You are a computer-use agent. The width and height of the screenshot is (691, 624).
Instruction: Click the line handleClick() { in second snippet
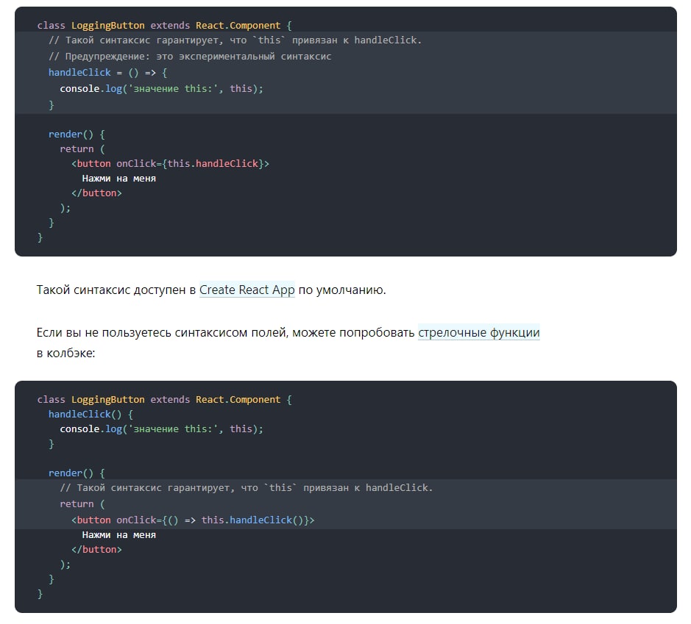tap(91, 414)
